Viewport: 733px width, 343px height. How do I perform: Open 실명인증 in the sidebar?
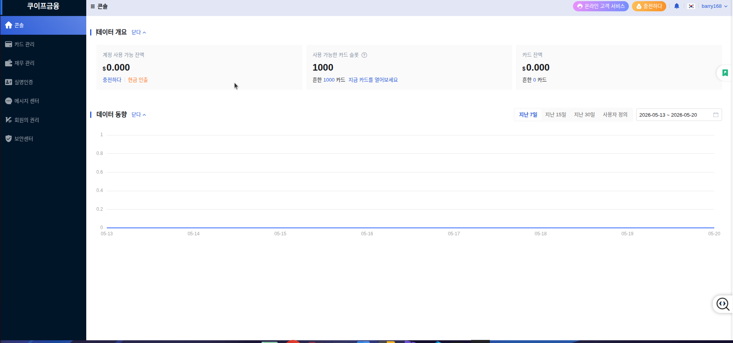click(x=43, y=82)
